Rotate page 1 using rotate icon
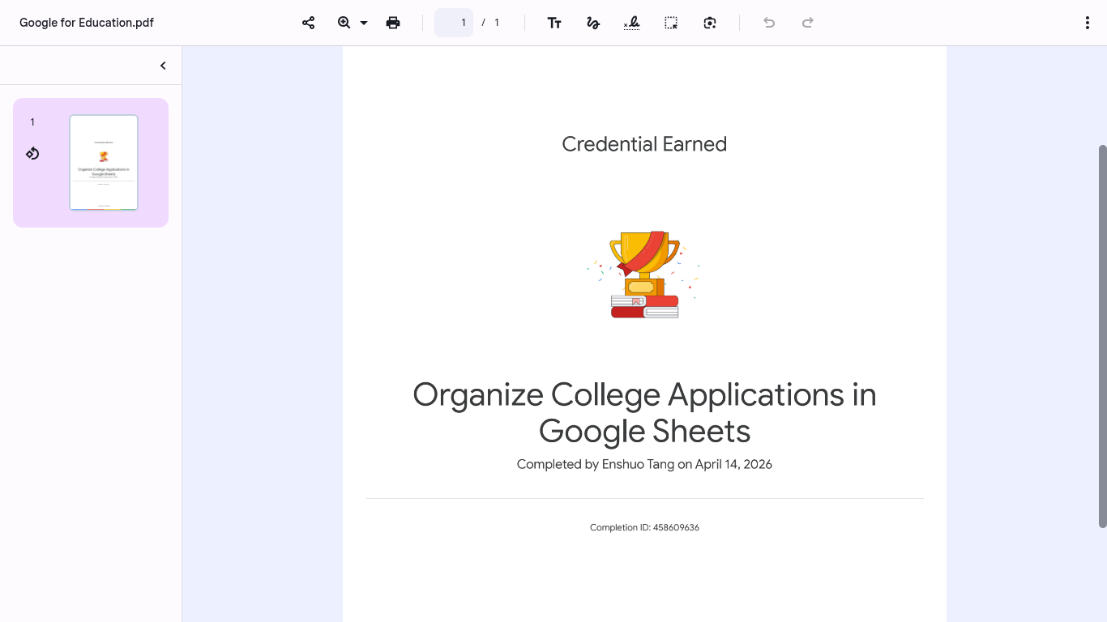1107x622 pixels. (x=32, y=153)
